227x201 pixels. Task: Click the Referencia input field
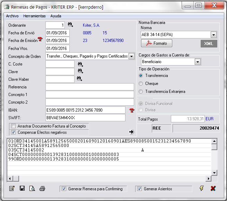[90, 87]
